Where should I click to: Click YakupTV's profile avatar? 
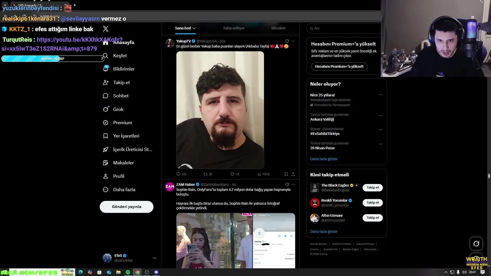point(170,43)
